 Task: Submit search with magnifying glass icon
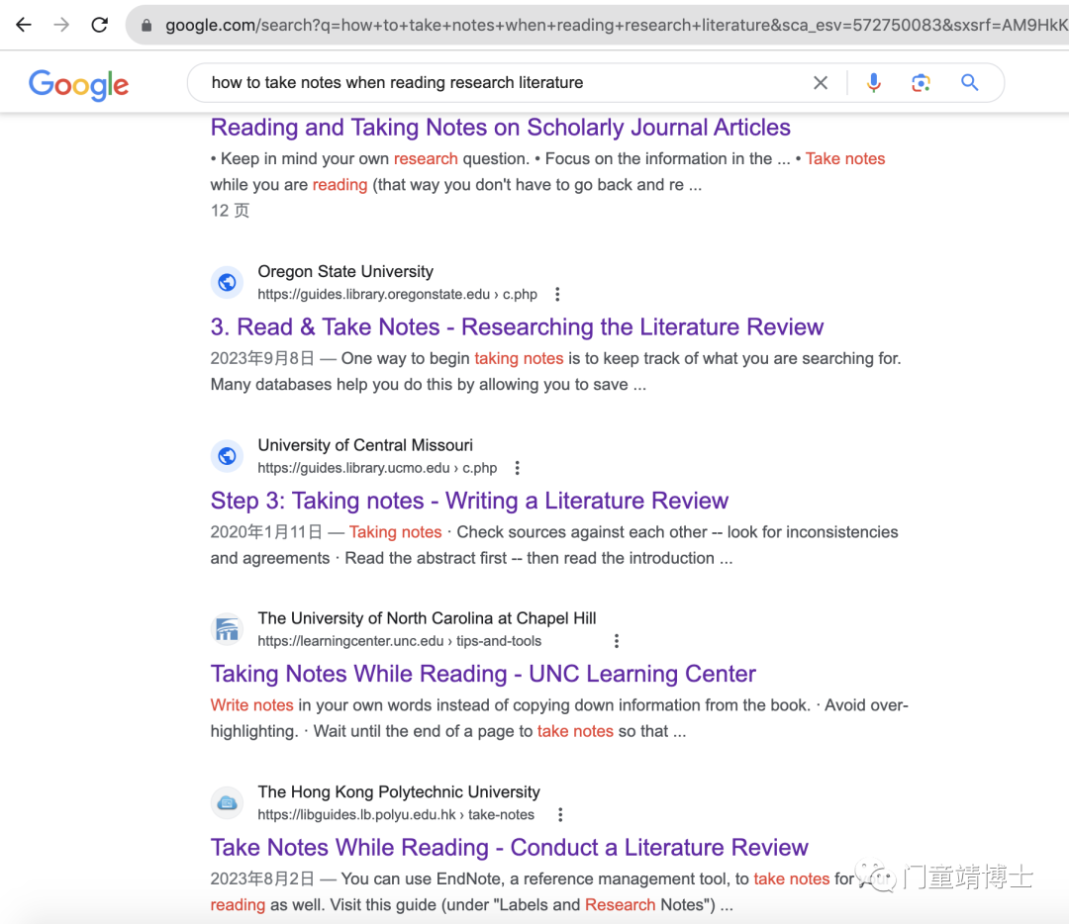click(x=969, y=83)
